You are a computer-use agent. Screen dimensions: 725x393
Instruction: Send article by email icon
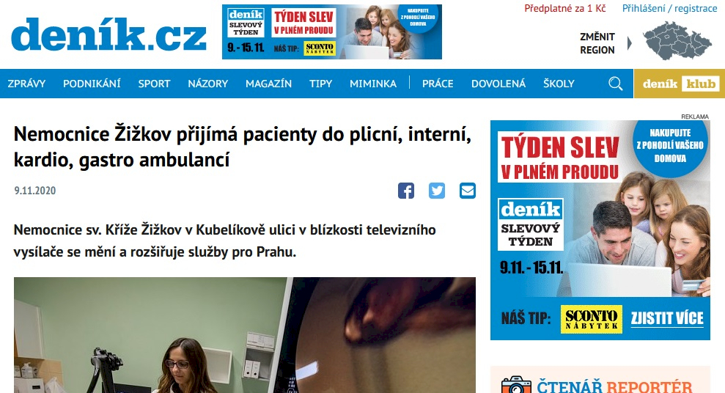tap(468, 191)
